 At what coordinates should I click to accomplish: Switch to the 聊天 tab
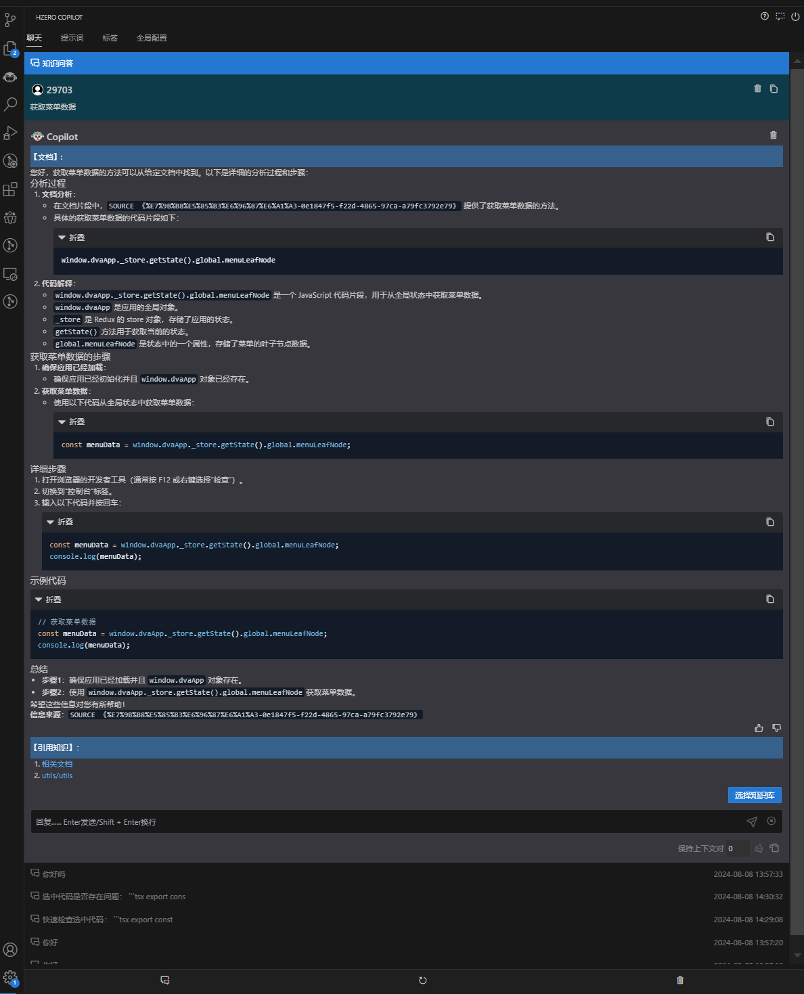point(35,38)
